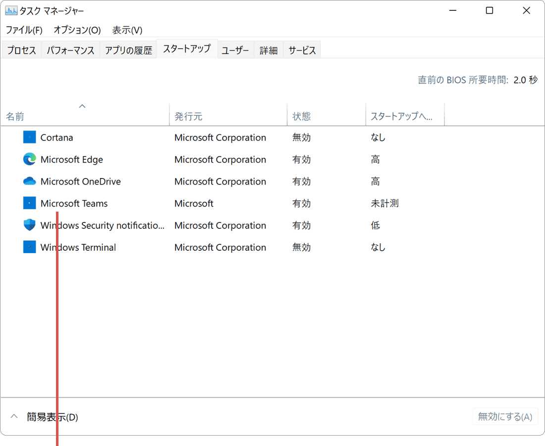Switch to the アプリの履歴 tab
The image size is (545, 446).
[x=128, y=50]
